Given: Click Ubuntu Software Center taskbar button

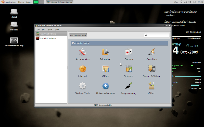Looking at the screenshot, I should (x=60, y=2).
